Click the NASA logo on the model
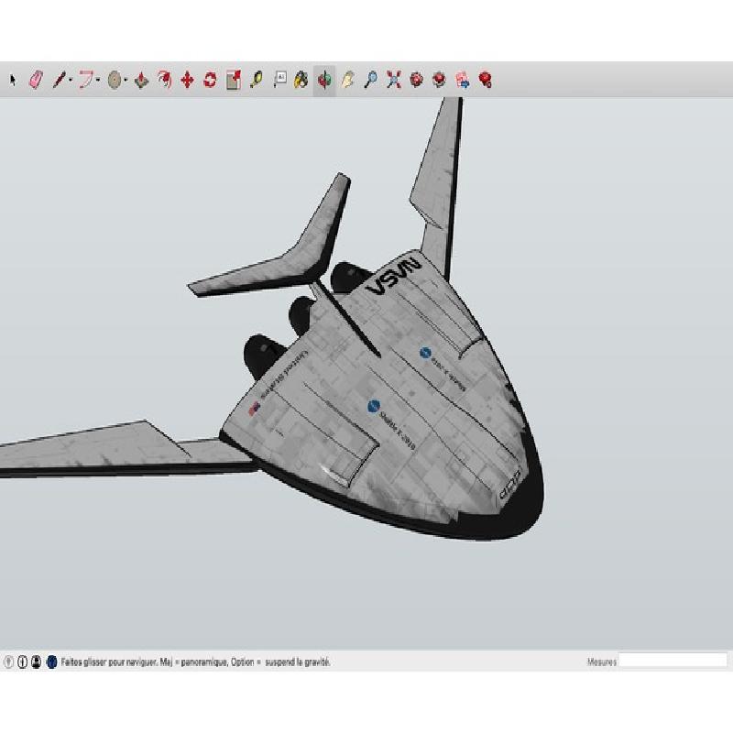The width and height of the screenshot is (733, 733). point(393,277)
